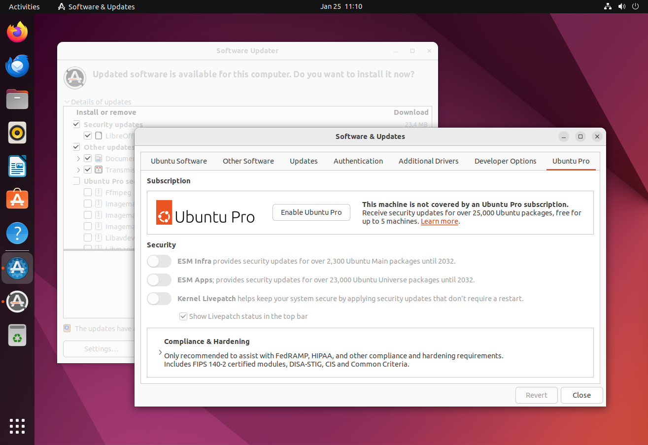
Task: Open Rhythmbox music player from dock
Action: tap(17, 133)
